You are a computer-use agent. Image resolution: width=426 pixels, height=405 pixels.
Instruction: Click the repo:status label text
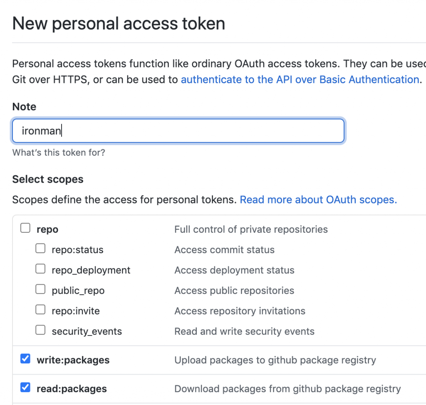click(77, 250)
